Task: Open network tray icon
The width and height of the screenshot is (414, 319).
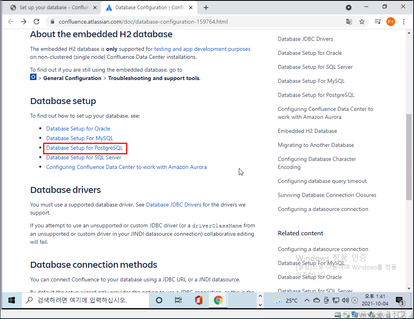Action: [335, 300]
